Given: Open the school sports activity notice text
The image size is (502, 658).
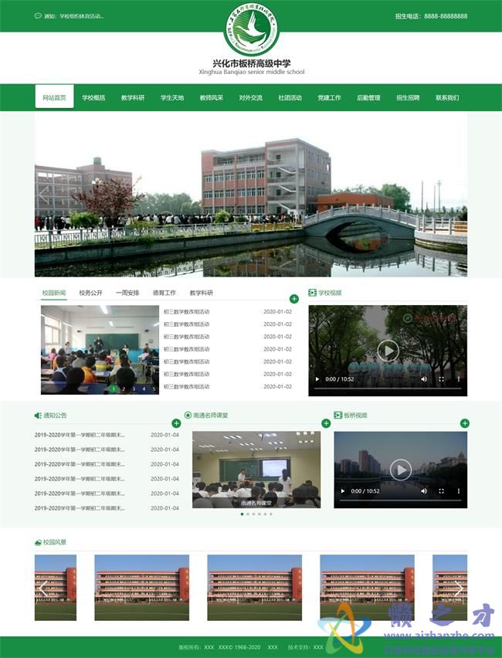Looking at the screenshot, I should 81,16.
